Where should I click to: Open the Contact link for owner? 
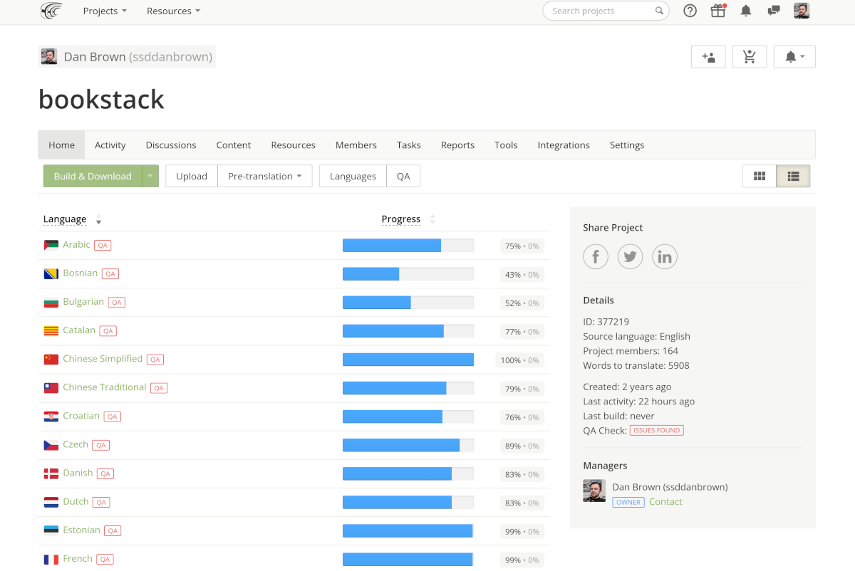[x=665, y=502]
